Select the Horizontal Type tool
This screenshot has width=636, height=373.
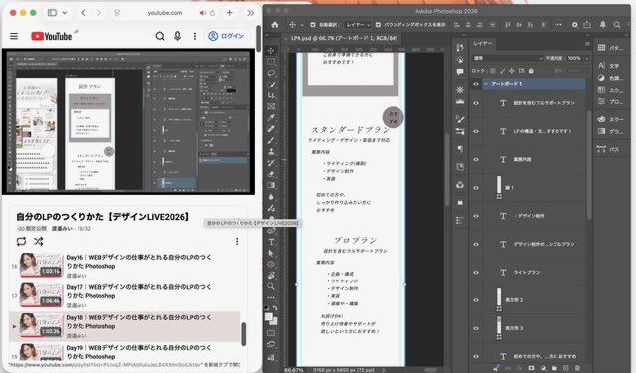pyautogui.click(x=271, y=242)
